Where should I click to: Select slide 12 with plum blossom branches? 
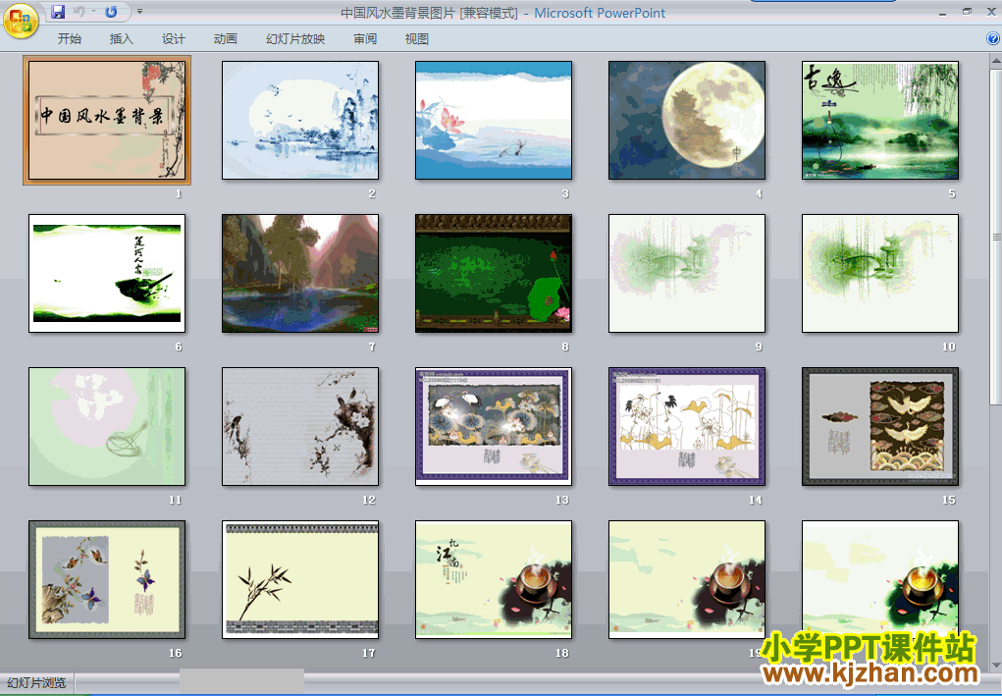pyautogui.click(x=300, y=426)
